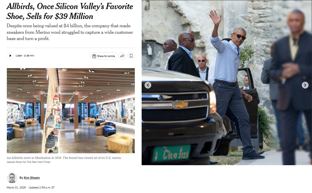
Task: Open the author avatar portrait of Kim Bhasin
Action: click(12, 178)
